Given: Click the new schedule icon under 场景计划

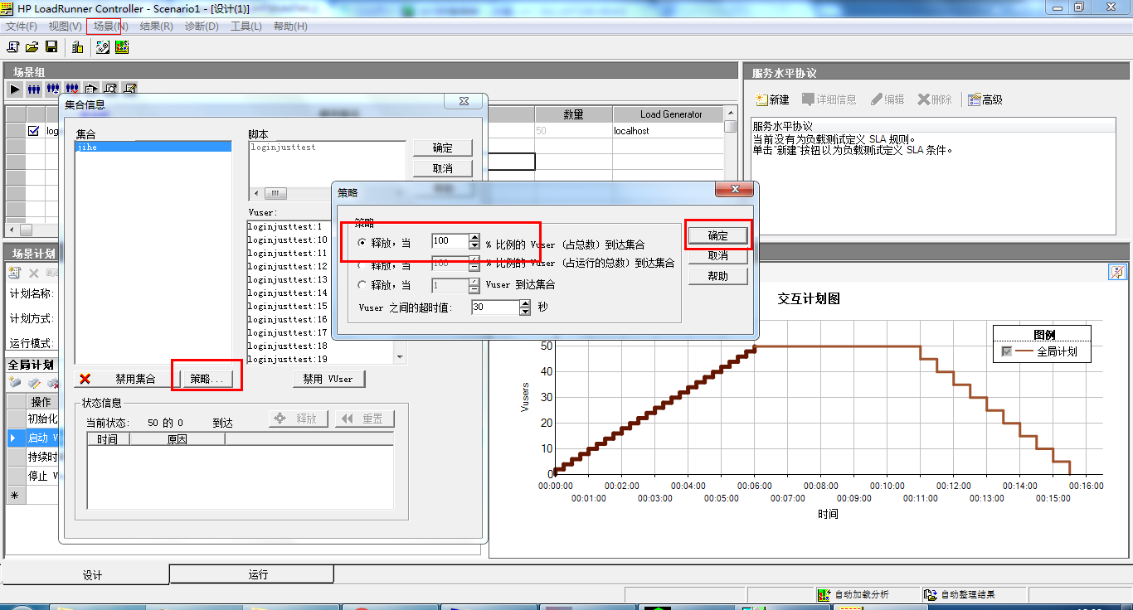Looking at the screenshot, I should [x=15, y=273].
